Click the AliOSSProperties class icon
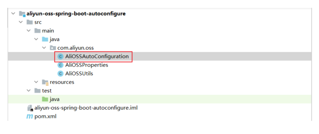Viewport: 319px width, 134px height. point(60,65)
